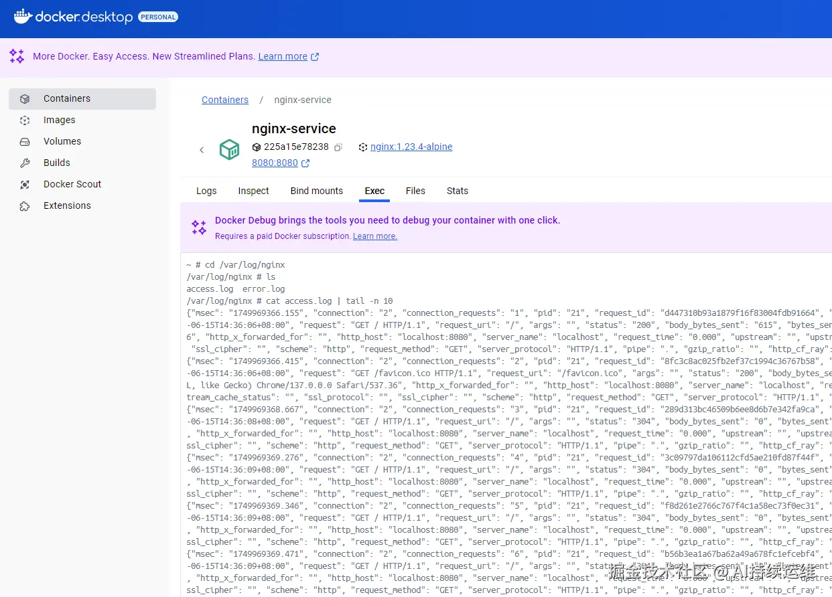
Task: Click the Extensions puzzle icon in the sidebar
Action: tap(25, 206)
